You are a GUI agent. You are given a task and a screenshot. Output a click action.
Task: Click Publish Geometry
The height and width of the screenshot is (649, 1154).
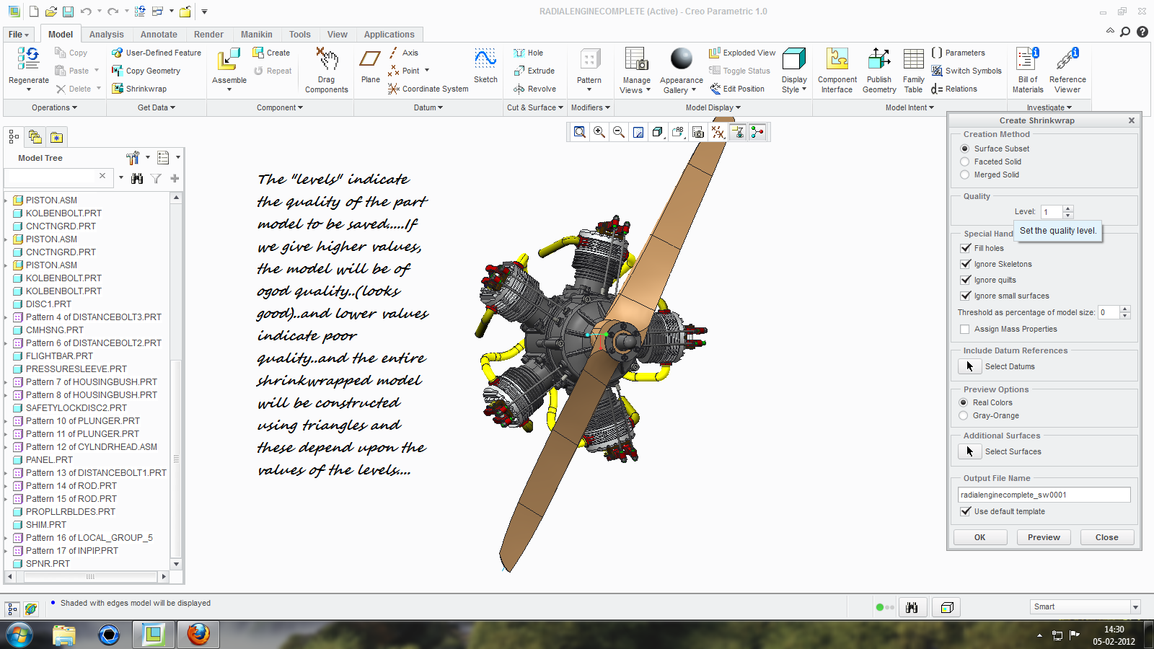pos(879,70)
